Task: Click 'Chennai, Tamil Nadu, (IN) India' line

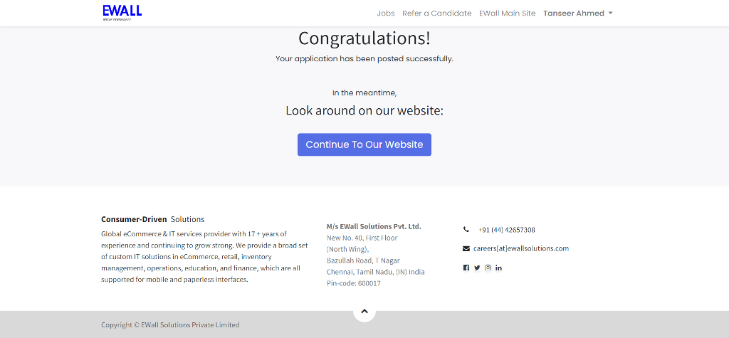Action: (375, 272)
